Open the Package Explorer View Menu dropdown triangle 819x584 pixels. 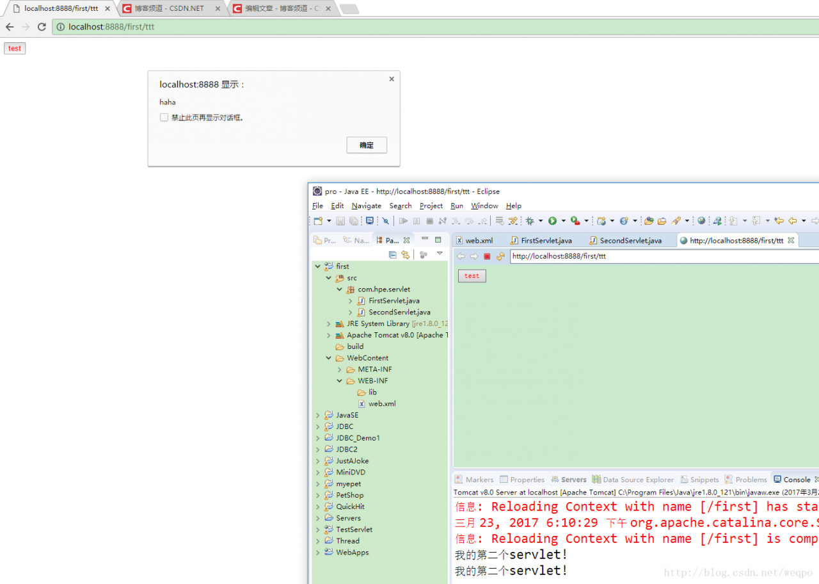coord(440,254)
